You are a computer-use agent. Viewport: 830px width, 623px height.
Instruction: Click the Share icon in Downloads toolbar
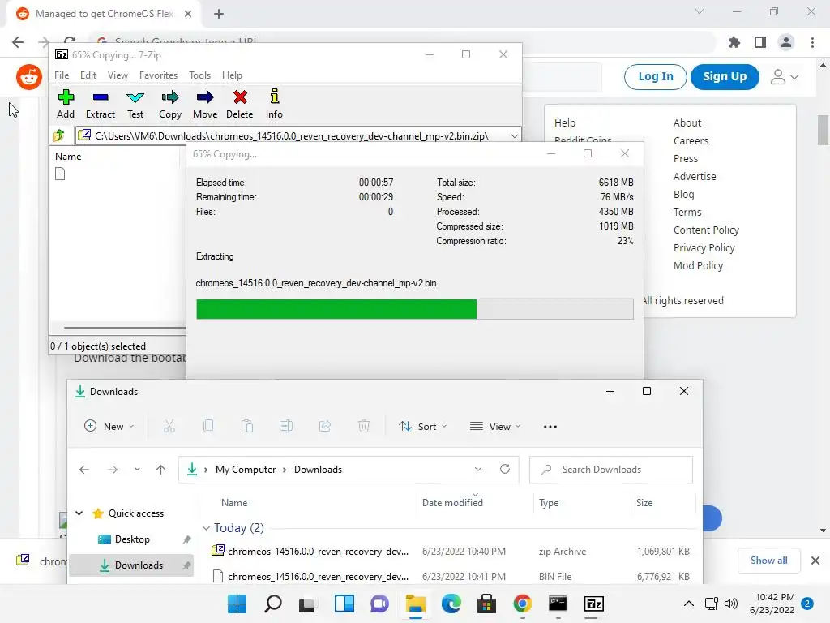tap(325, 426)
